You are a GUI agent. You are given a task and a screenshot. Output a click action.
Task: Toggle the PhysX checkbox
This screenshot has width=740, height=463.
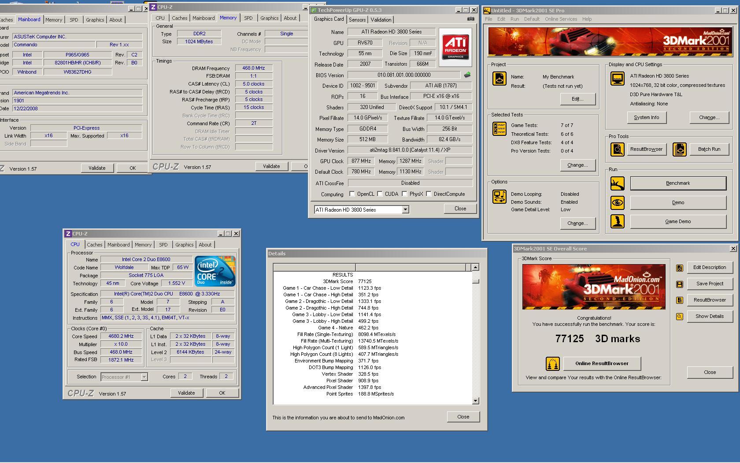(404, 194)
